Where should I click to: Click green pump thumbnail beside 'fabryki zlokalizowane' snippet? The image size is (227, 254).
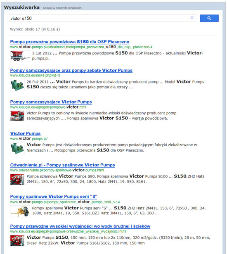17,148
